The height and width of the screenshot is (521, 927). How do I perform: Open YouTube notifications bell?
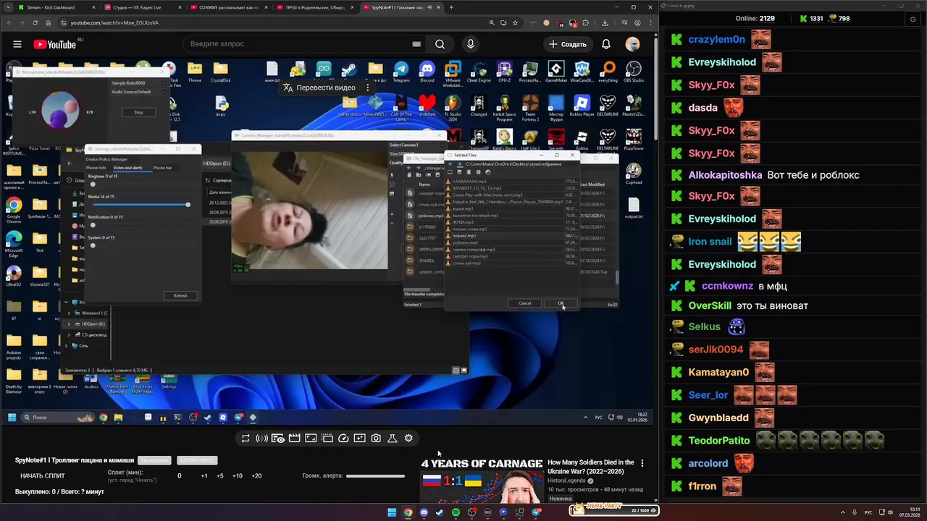[x=606, y=44]
